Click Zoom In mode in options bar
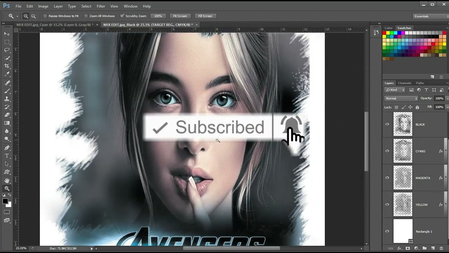Screen dimensions: 449x253 [26, 16]
